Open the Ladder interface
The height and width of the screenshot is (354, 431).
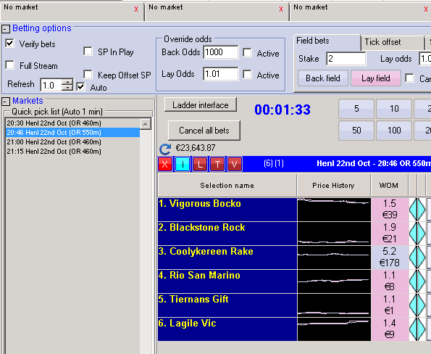click(201, 105)
